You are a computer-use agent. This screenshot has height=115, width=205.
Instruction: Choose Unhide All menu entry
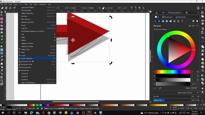pos(37,73)
